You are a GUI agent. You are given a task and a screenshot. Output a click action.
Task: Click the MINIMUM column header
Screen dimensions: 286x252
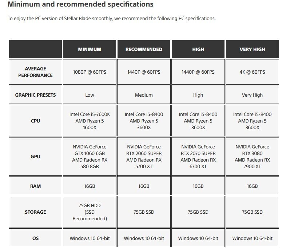click(x=90, y=49)
